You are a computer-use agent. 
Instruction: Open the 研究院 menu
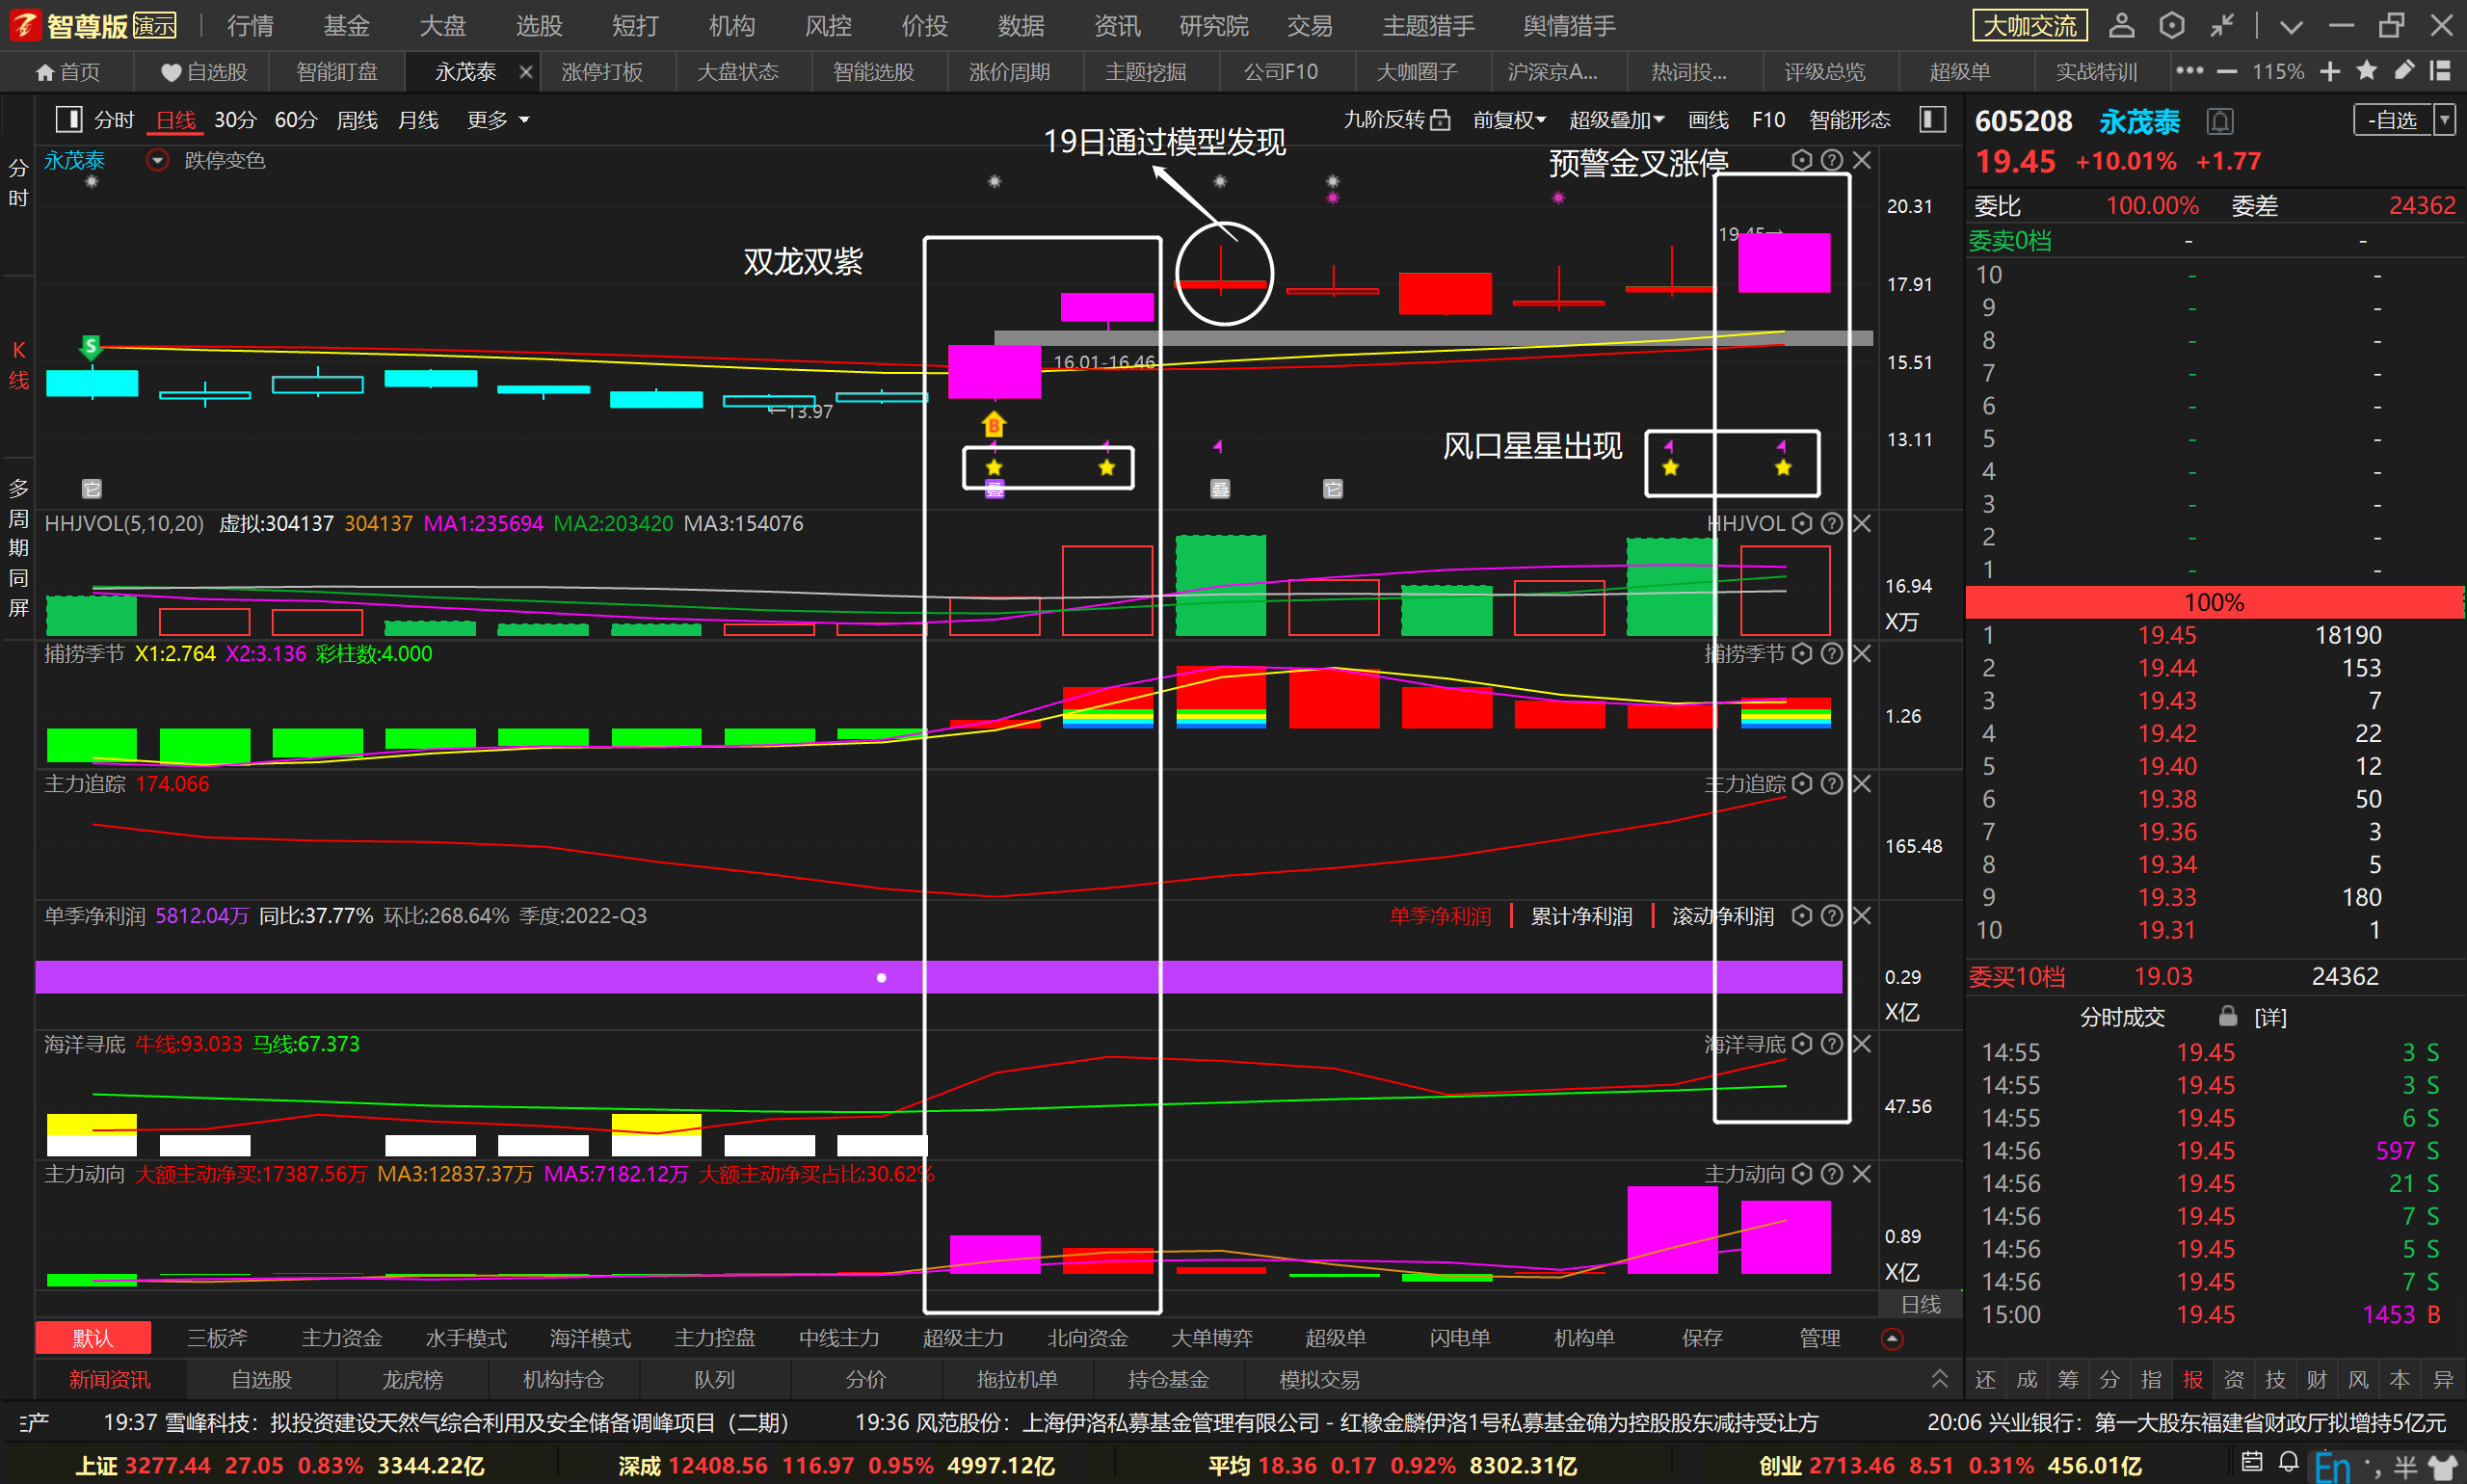coord(1213,25)
